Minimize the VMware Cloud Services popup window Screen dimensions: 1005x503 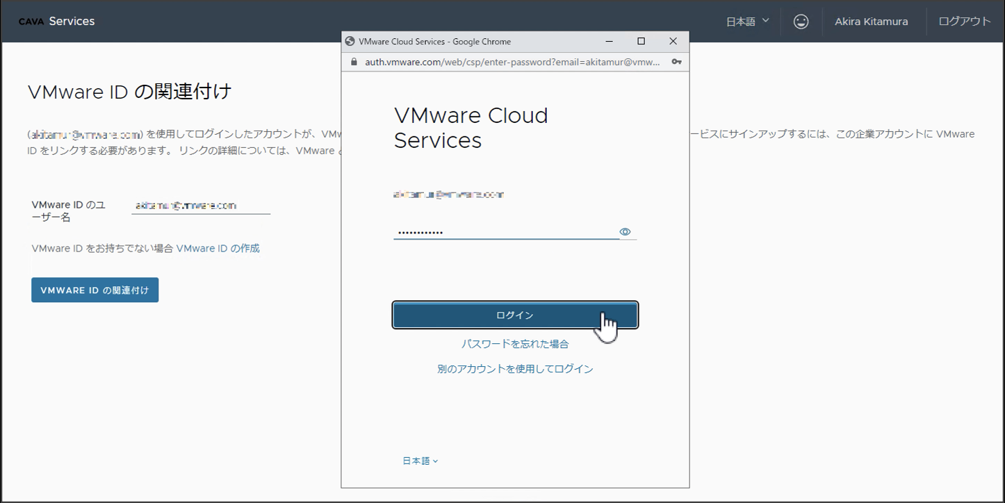tap(610, 42)
